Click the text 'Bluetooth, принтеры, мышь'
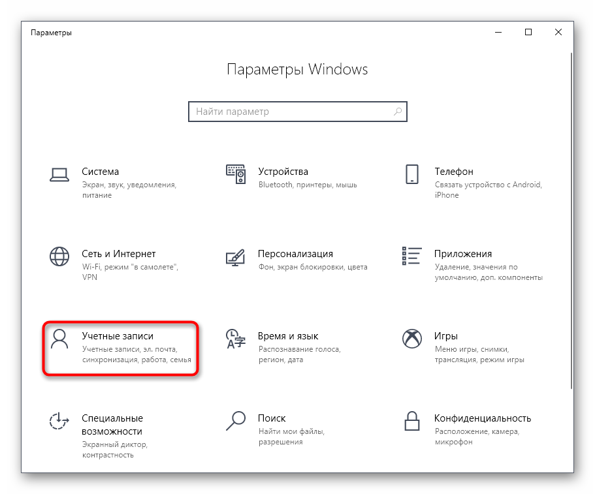This screenshot has height=494, width=595. [308, 185]
